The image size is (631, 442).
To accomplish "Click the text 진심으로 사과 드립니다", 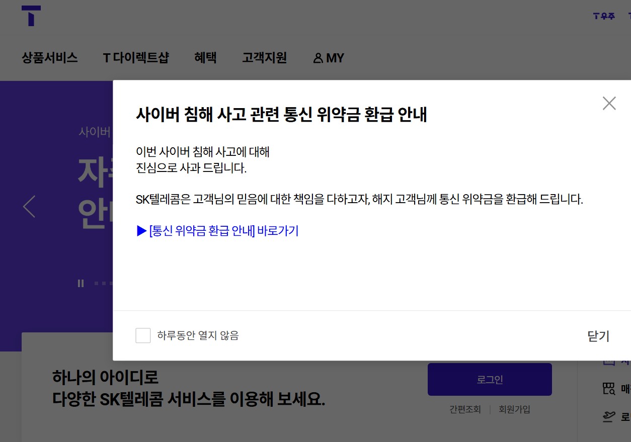I will click(x=191, y=168).
